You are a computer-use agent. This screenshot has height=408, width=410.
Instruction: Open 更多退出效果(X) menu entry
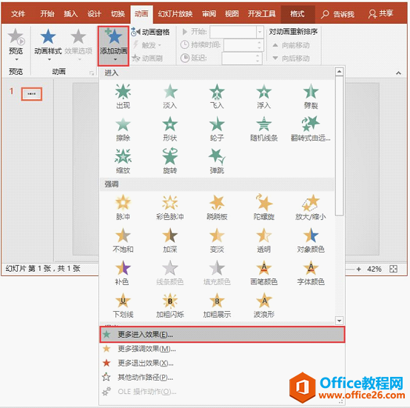click(222, 363)
